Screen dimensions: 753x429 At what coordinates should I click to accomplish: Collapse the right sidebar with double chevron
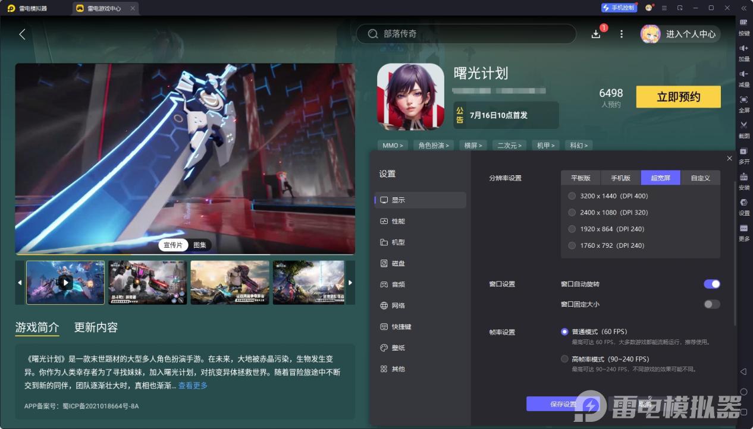click(x=743, y=8)
